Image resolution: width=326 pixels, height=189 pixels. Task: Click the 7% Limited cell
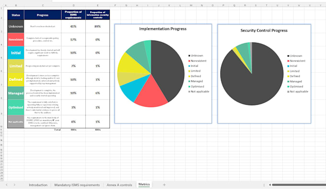(x=73, y=66)
